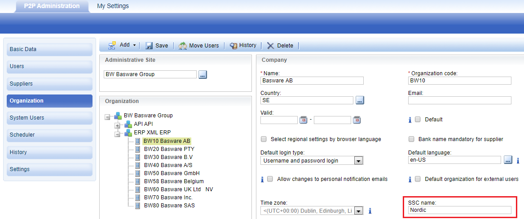Click building icon beside BW50 Basware GmbH
This screenshot has height=219, width=524.
(x=138, y=173)
